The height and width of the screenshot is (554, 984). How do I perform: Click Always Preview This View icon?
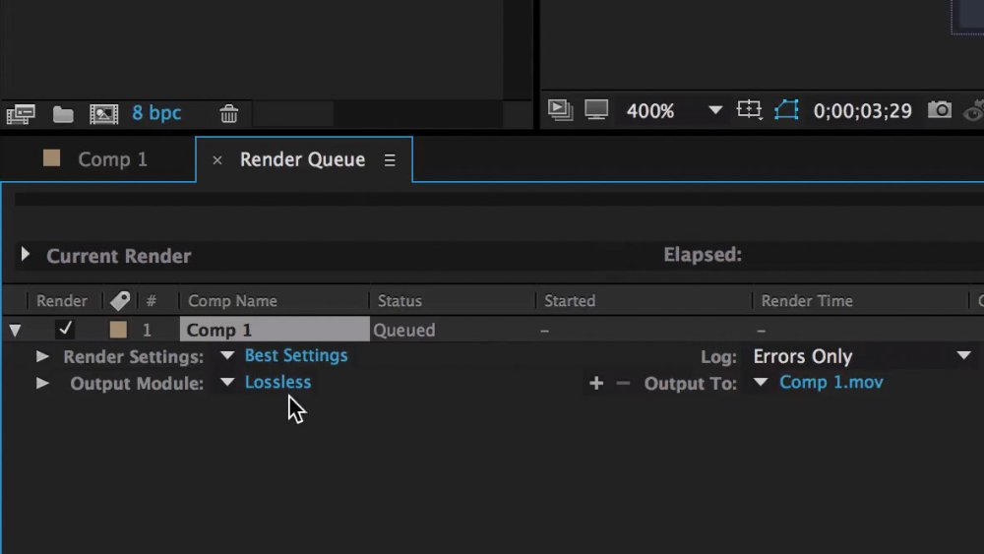tap(560, 110)
